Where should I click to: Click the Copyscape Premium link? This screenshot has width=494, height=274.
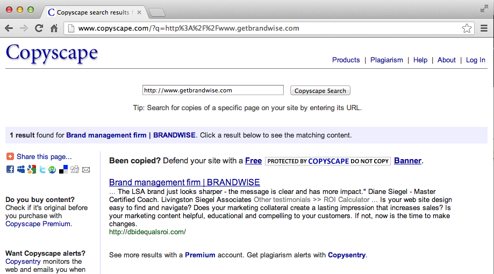38,224
